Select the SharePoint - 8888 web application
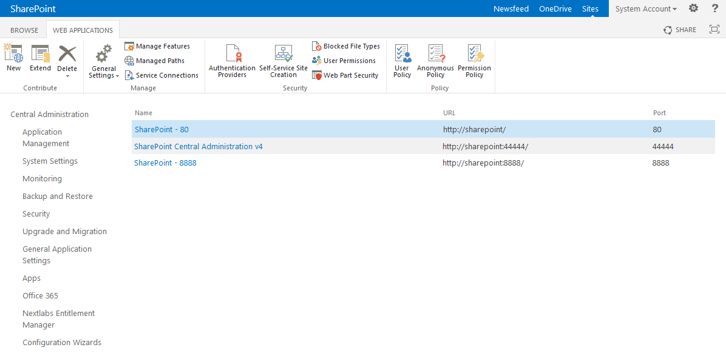This screenshot has width=726, height=353. click(165, 163)
